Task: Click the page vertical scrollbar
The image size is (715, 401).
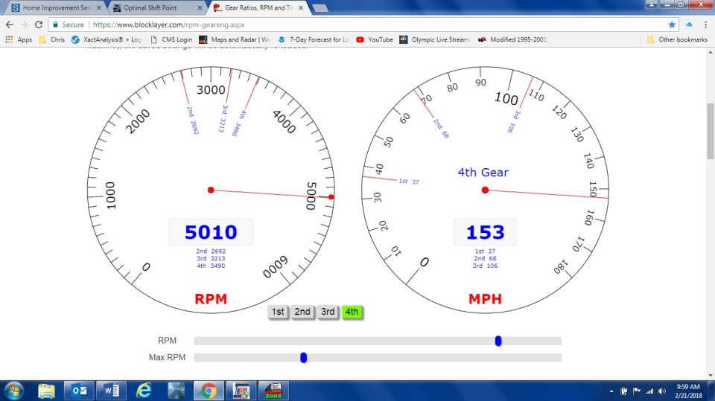Action: pyautogui.click(x=710, y=131)
